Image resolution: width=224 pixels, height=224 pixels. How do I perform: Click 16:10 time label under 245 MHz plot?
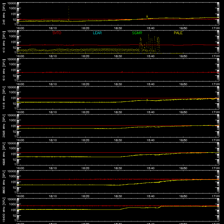pyautogui.click(x=53, y=28)
